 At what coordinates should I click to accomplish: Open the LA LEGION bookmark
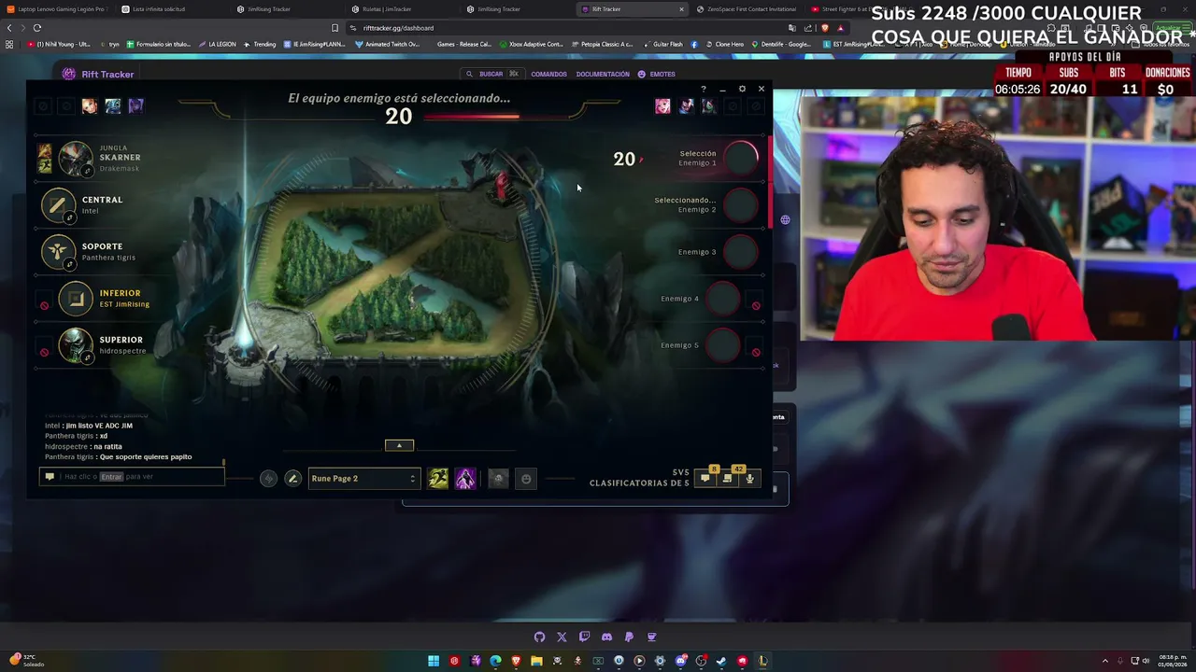tap(217, 44)
